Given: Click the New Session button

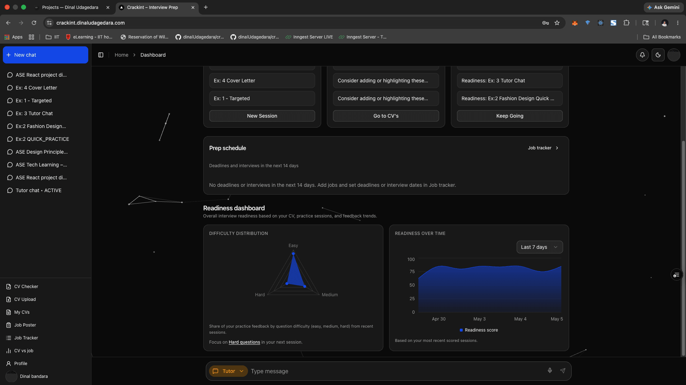Looking at the screenshot, I should coord(262,116).
